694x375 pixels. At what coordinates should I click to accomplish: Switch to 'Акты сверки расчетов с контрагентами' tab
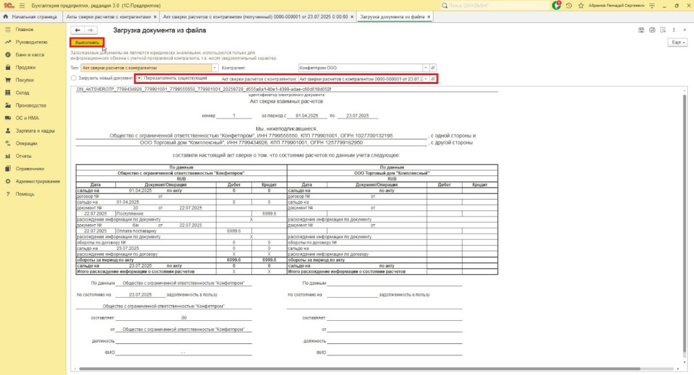(x=110, y=16)
